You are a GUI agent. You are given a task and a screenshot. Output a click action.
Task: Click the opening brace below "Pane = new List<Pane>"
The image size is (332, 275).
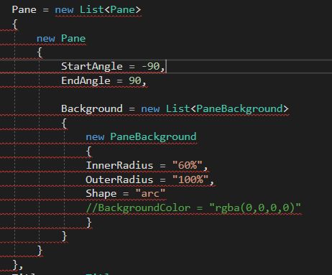15,24
